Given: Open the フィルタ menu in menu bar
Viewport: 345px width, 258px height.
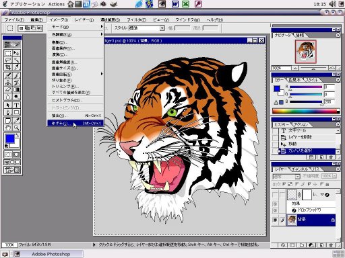Looking at the screenshot, I should click(137, 19).
